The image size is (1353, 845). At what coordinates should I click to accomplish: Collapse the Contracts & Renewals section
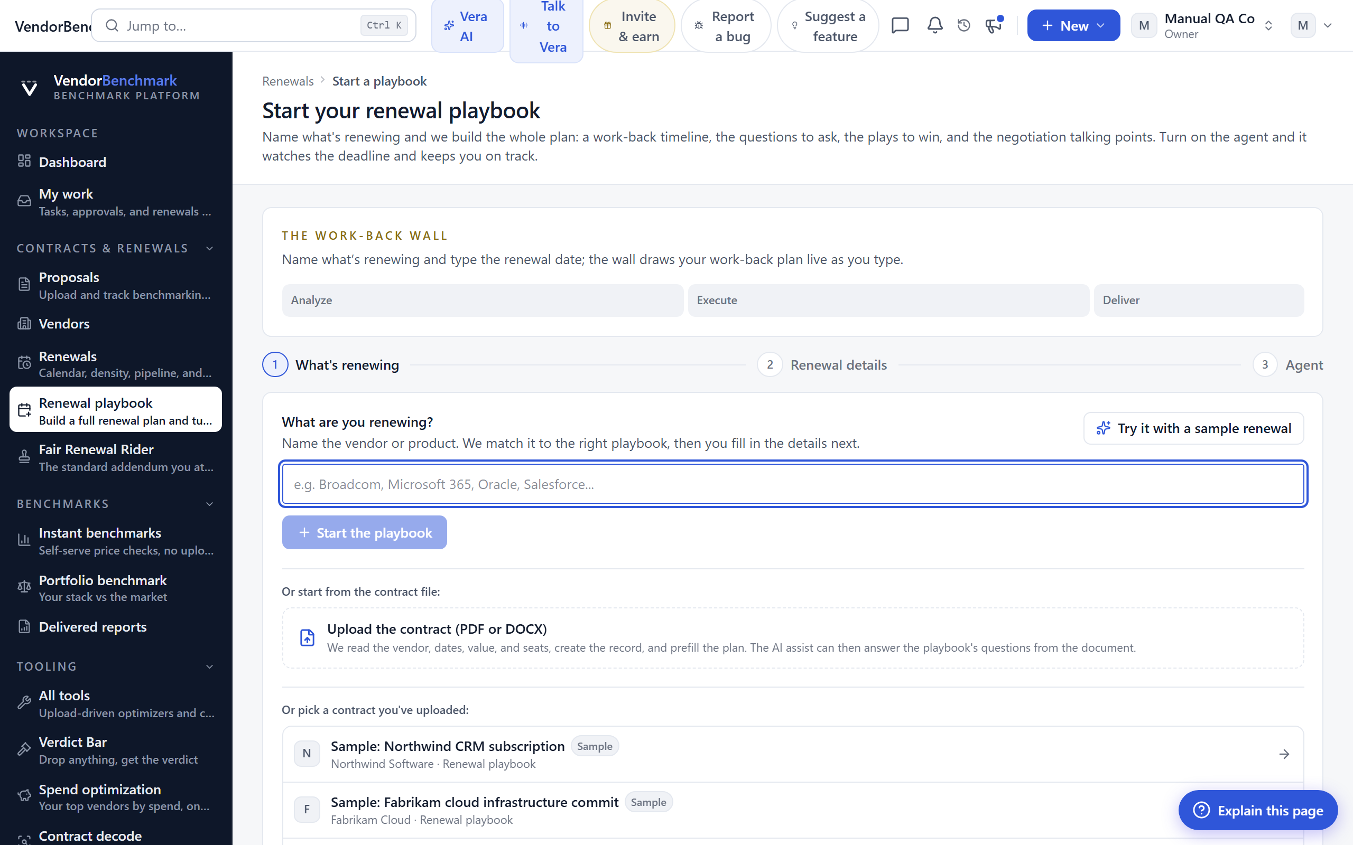tap(210, 248)
